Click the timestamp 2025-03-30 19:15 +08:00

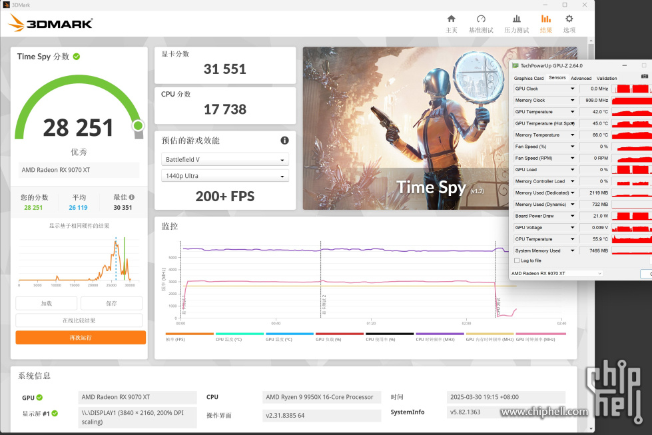click(484, 397)
